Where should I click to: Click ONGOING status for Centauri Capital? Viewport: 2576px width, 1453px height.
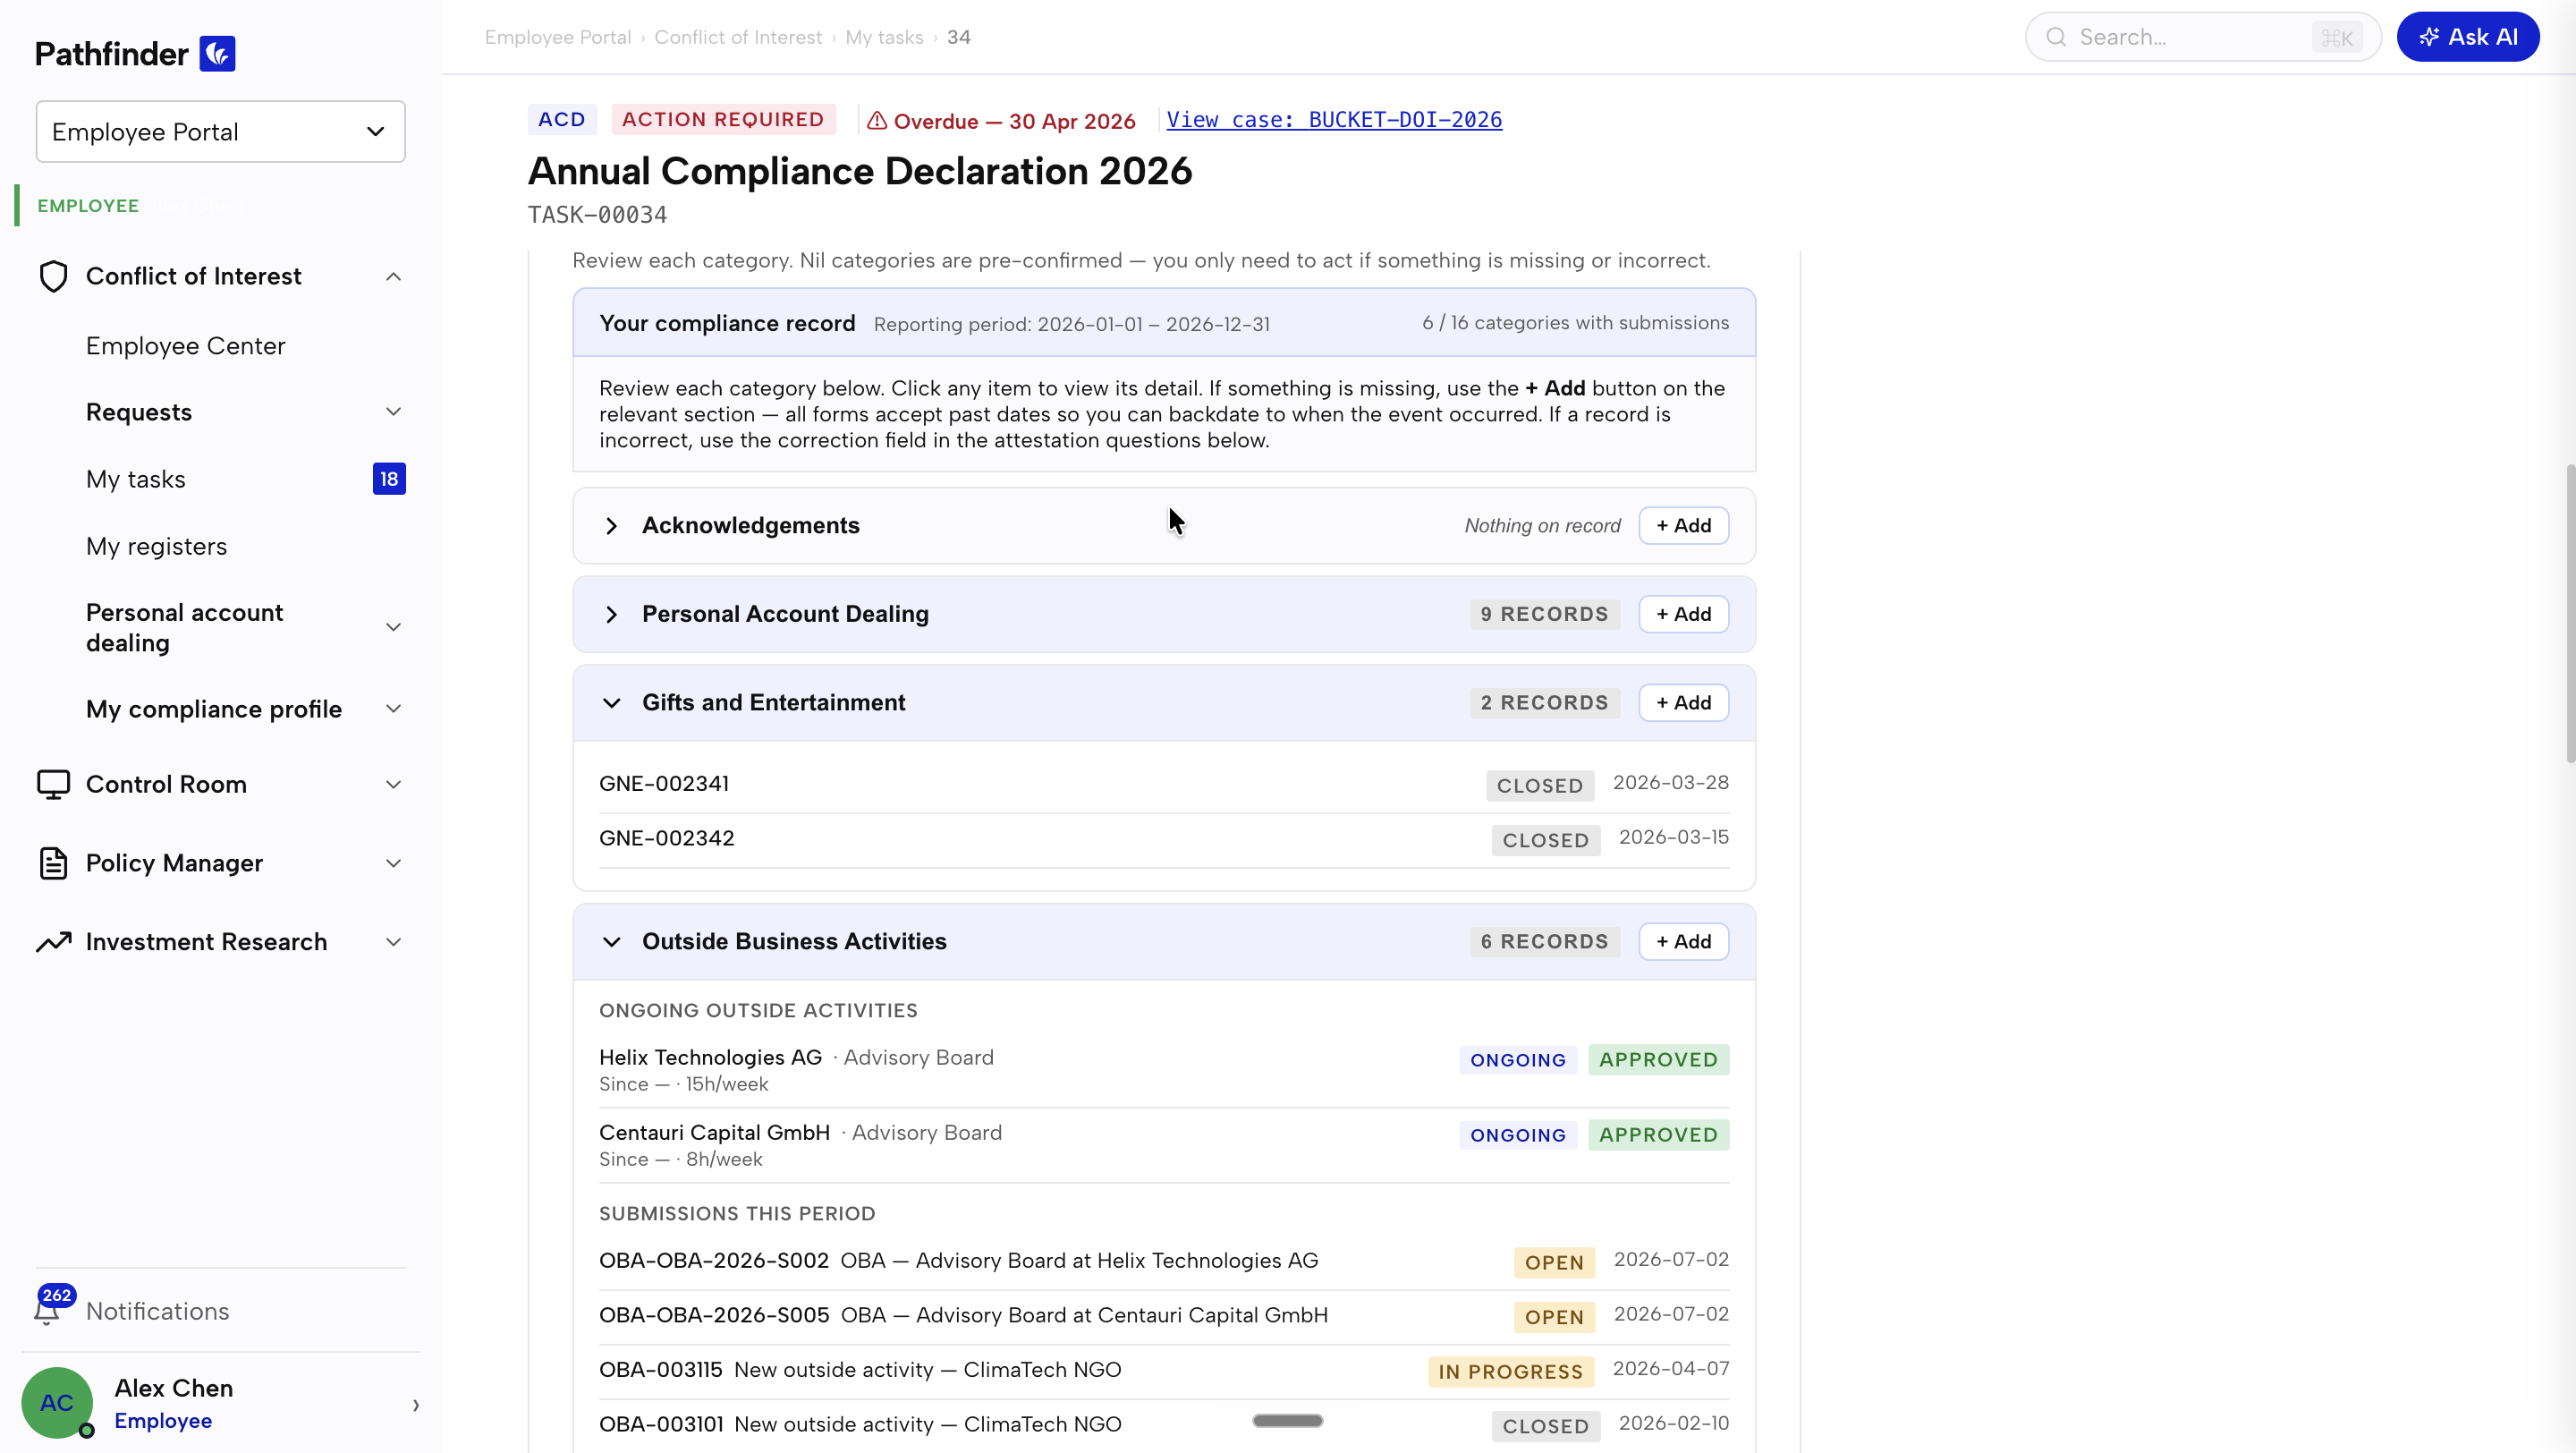pyautogui.click(x=1517, y=1135)
